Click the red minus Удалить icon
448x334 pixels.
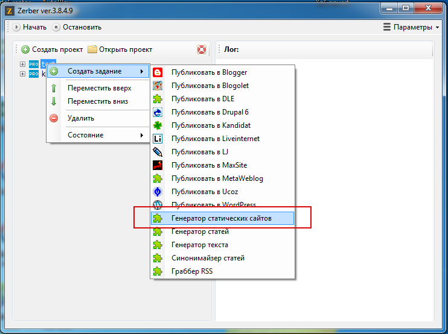[54, 118]
